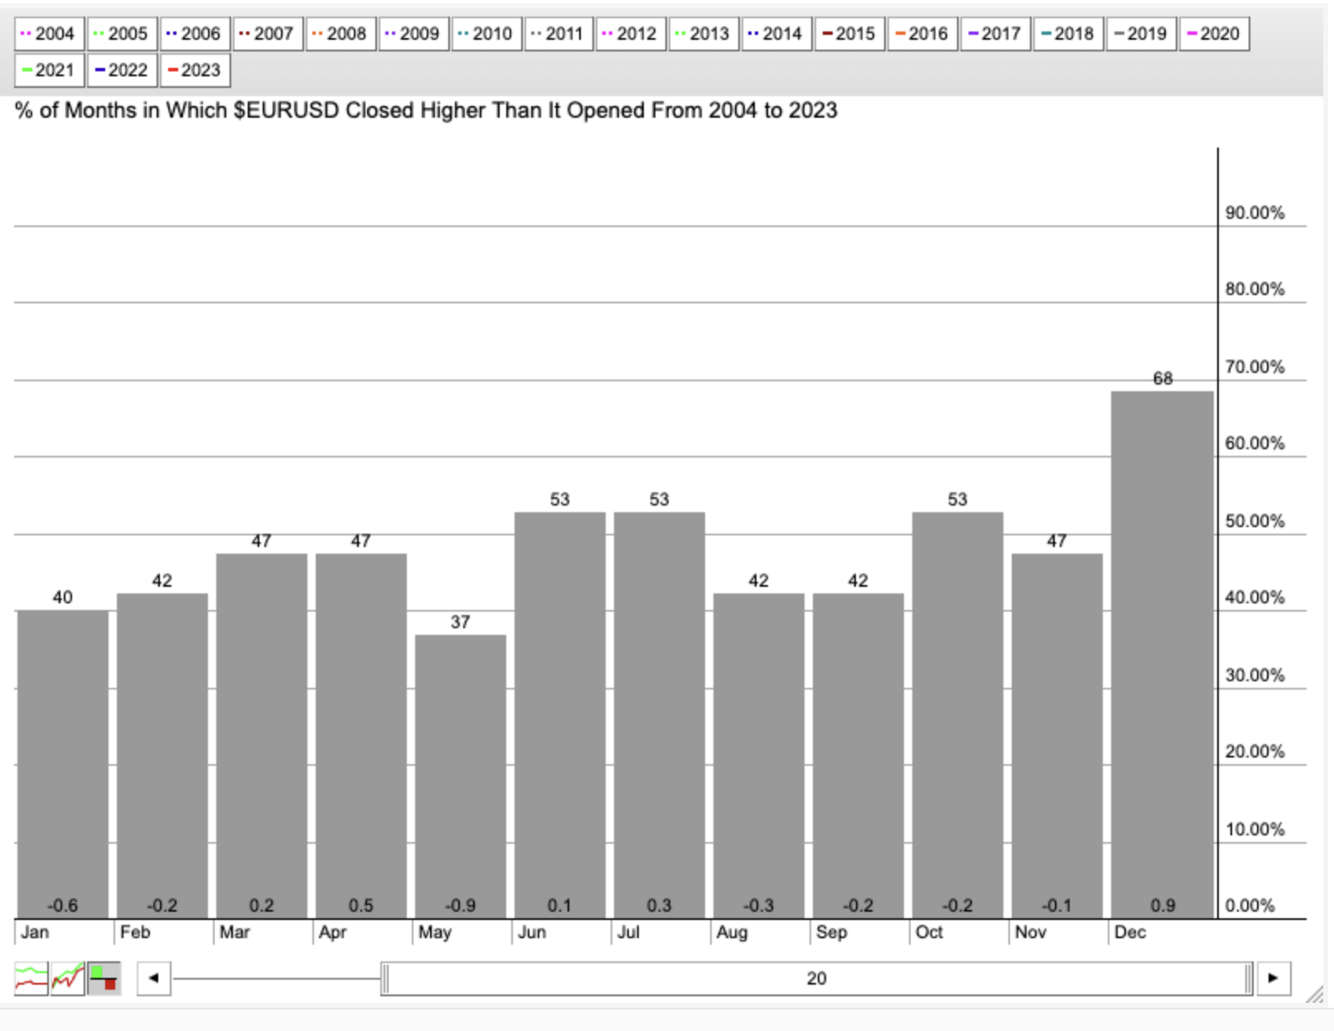Toggle the 2007 series
Screen dimensions: 1334x1031
[268, 34]
